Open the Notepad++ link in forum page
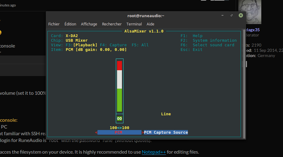283x157 pixels. click(154, 152)
